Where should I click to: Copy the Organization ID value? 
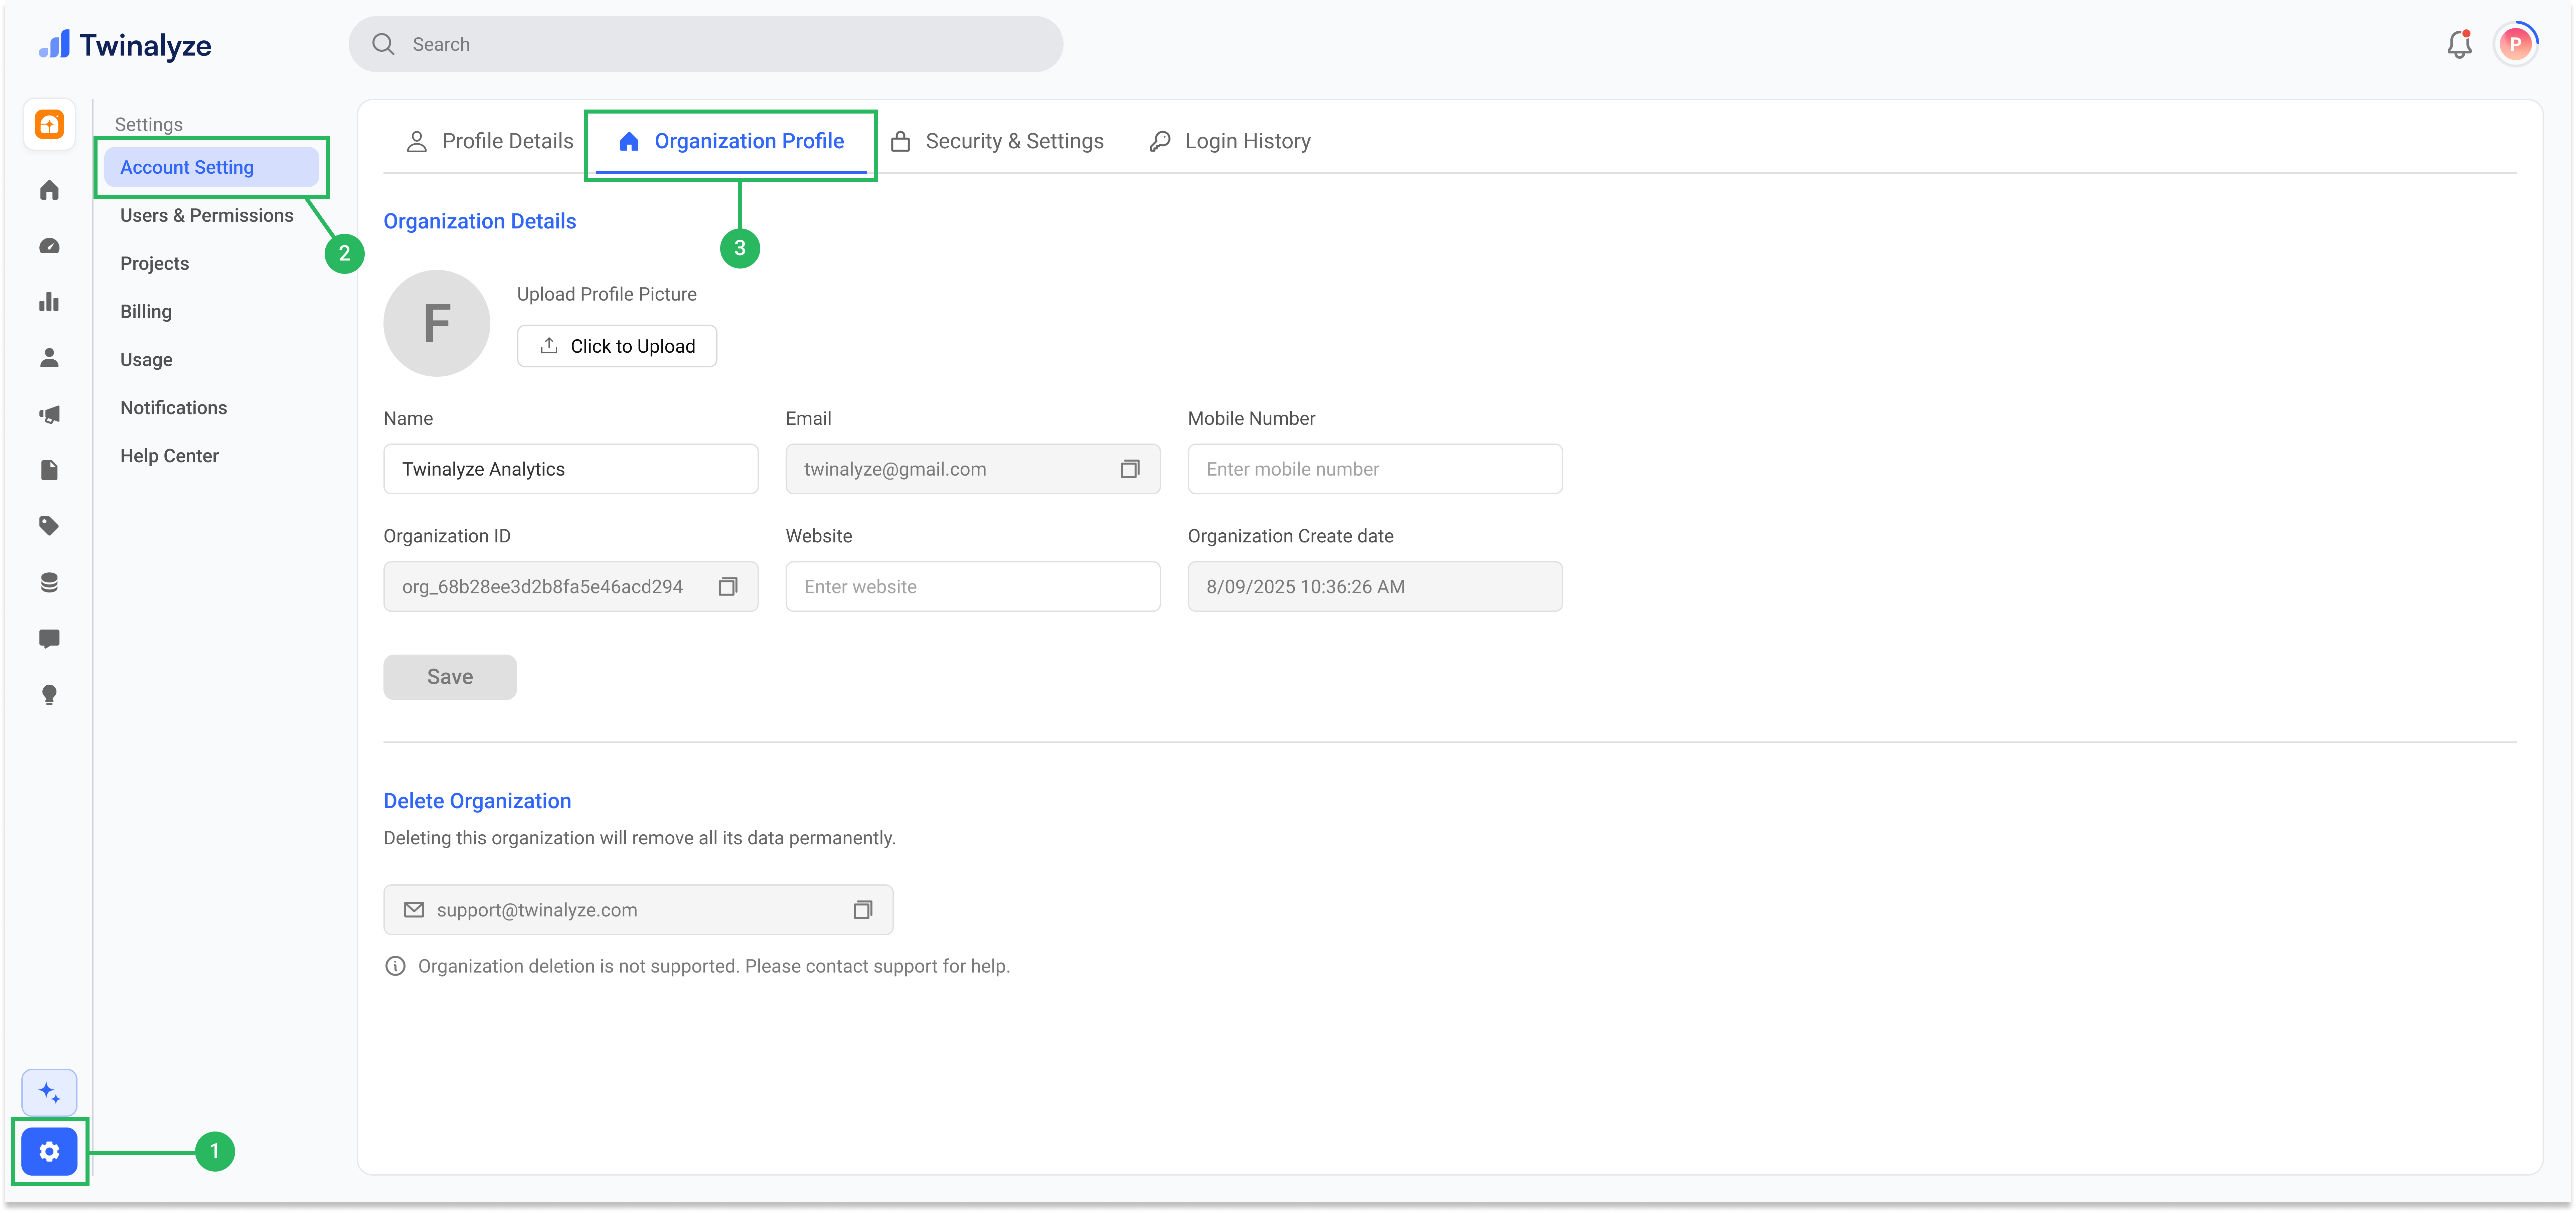tap(728, 587)
